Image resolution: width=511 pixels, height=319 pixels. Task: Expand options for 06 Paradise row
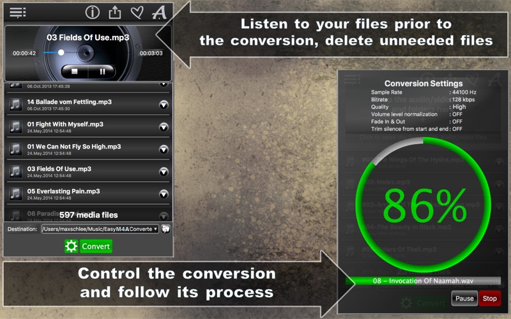click(x=164, y=216)
